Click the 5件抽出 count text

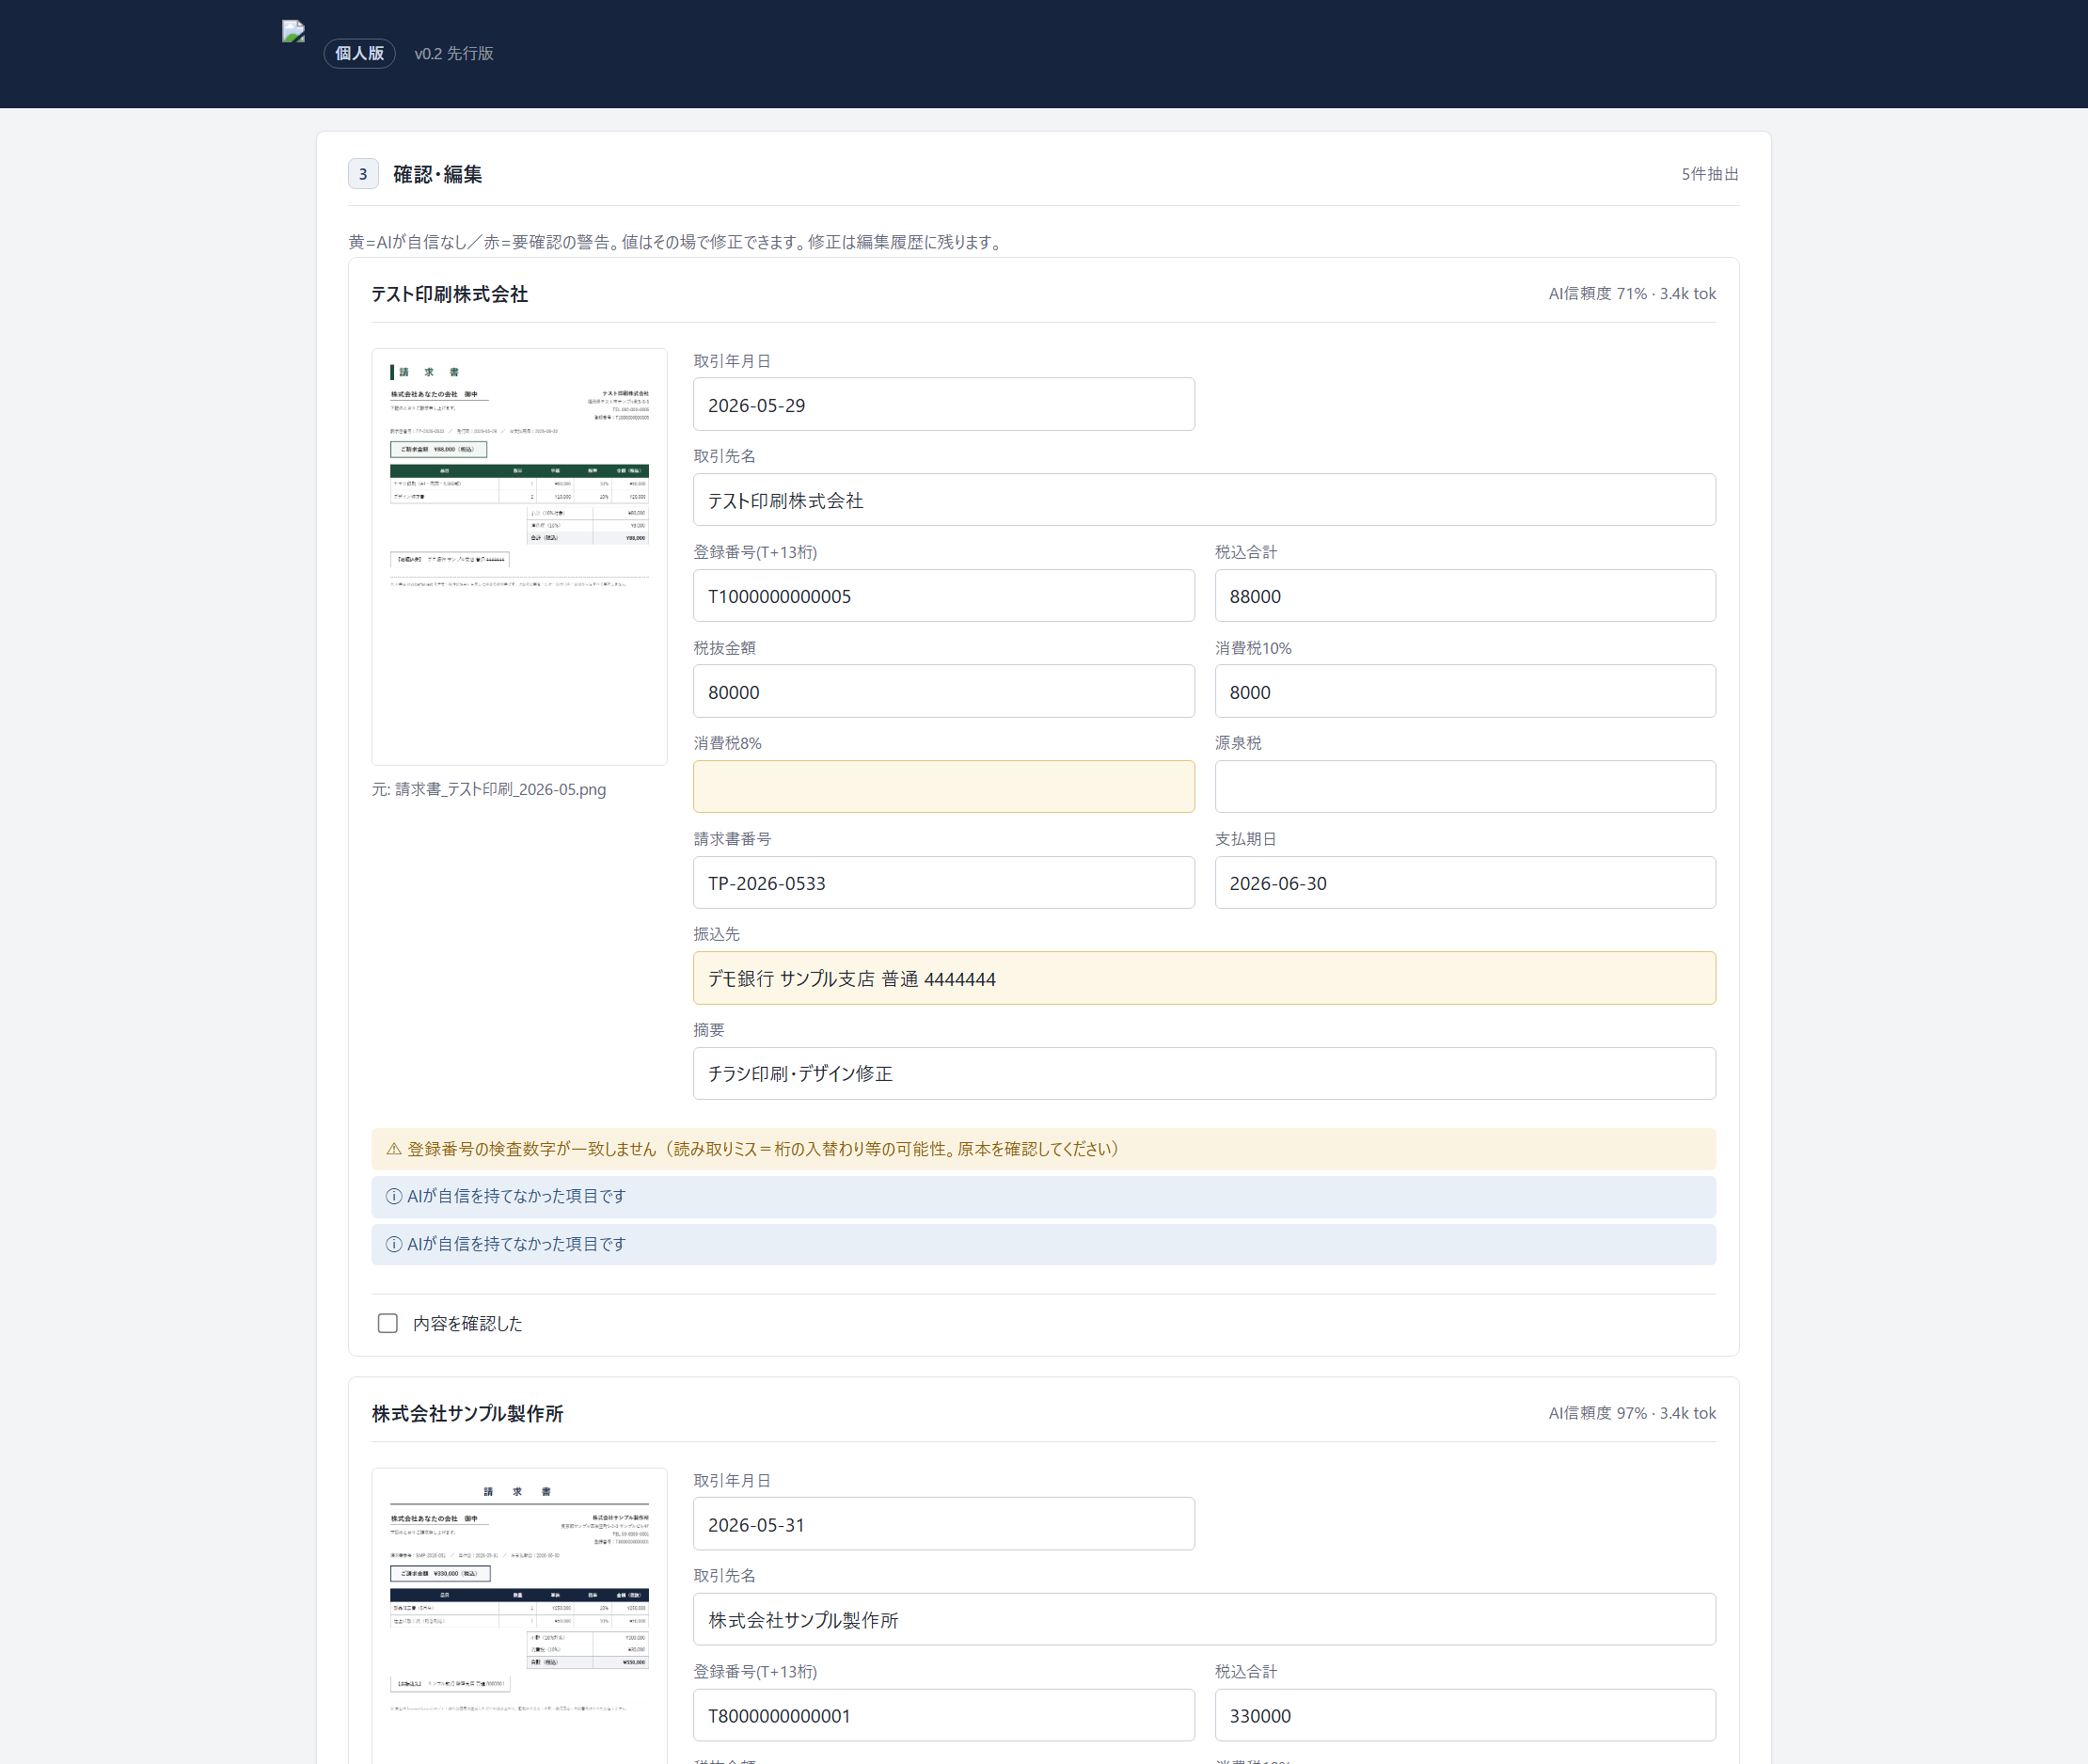point(1709,174)
